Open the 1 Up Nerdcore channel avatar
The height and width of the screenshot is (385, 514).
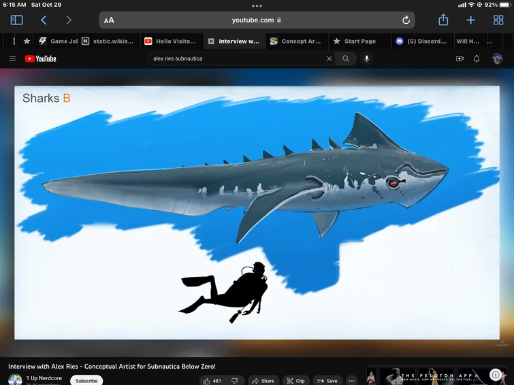(x=15, y=380)
